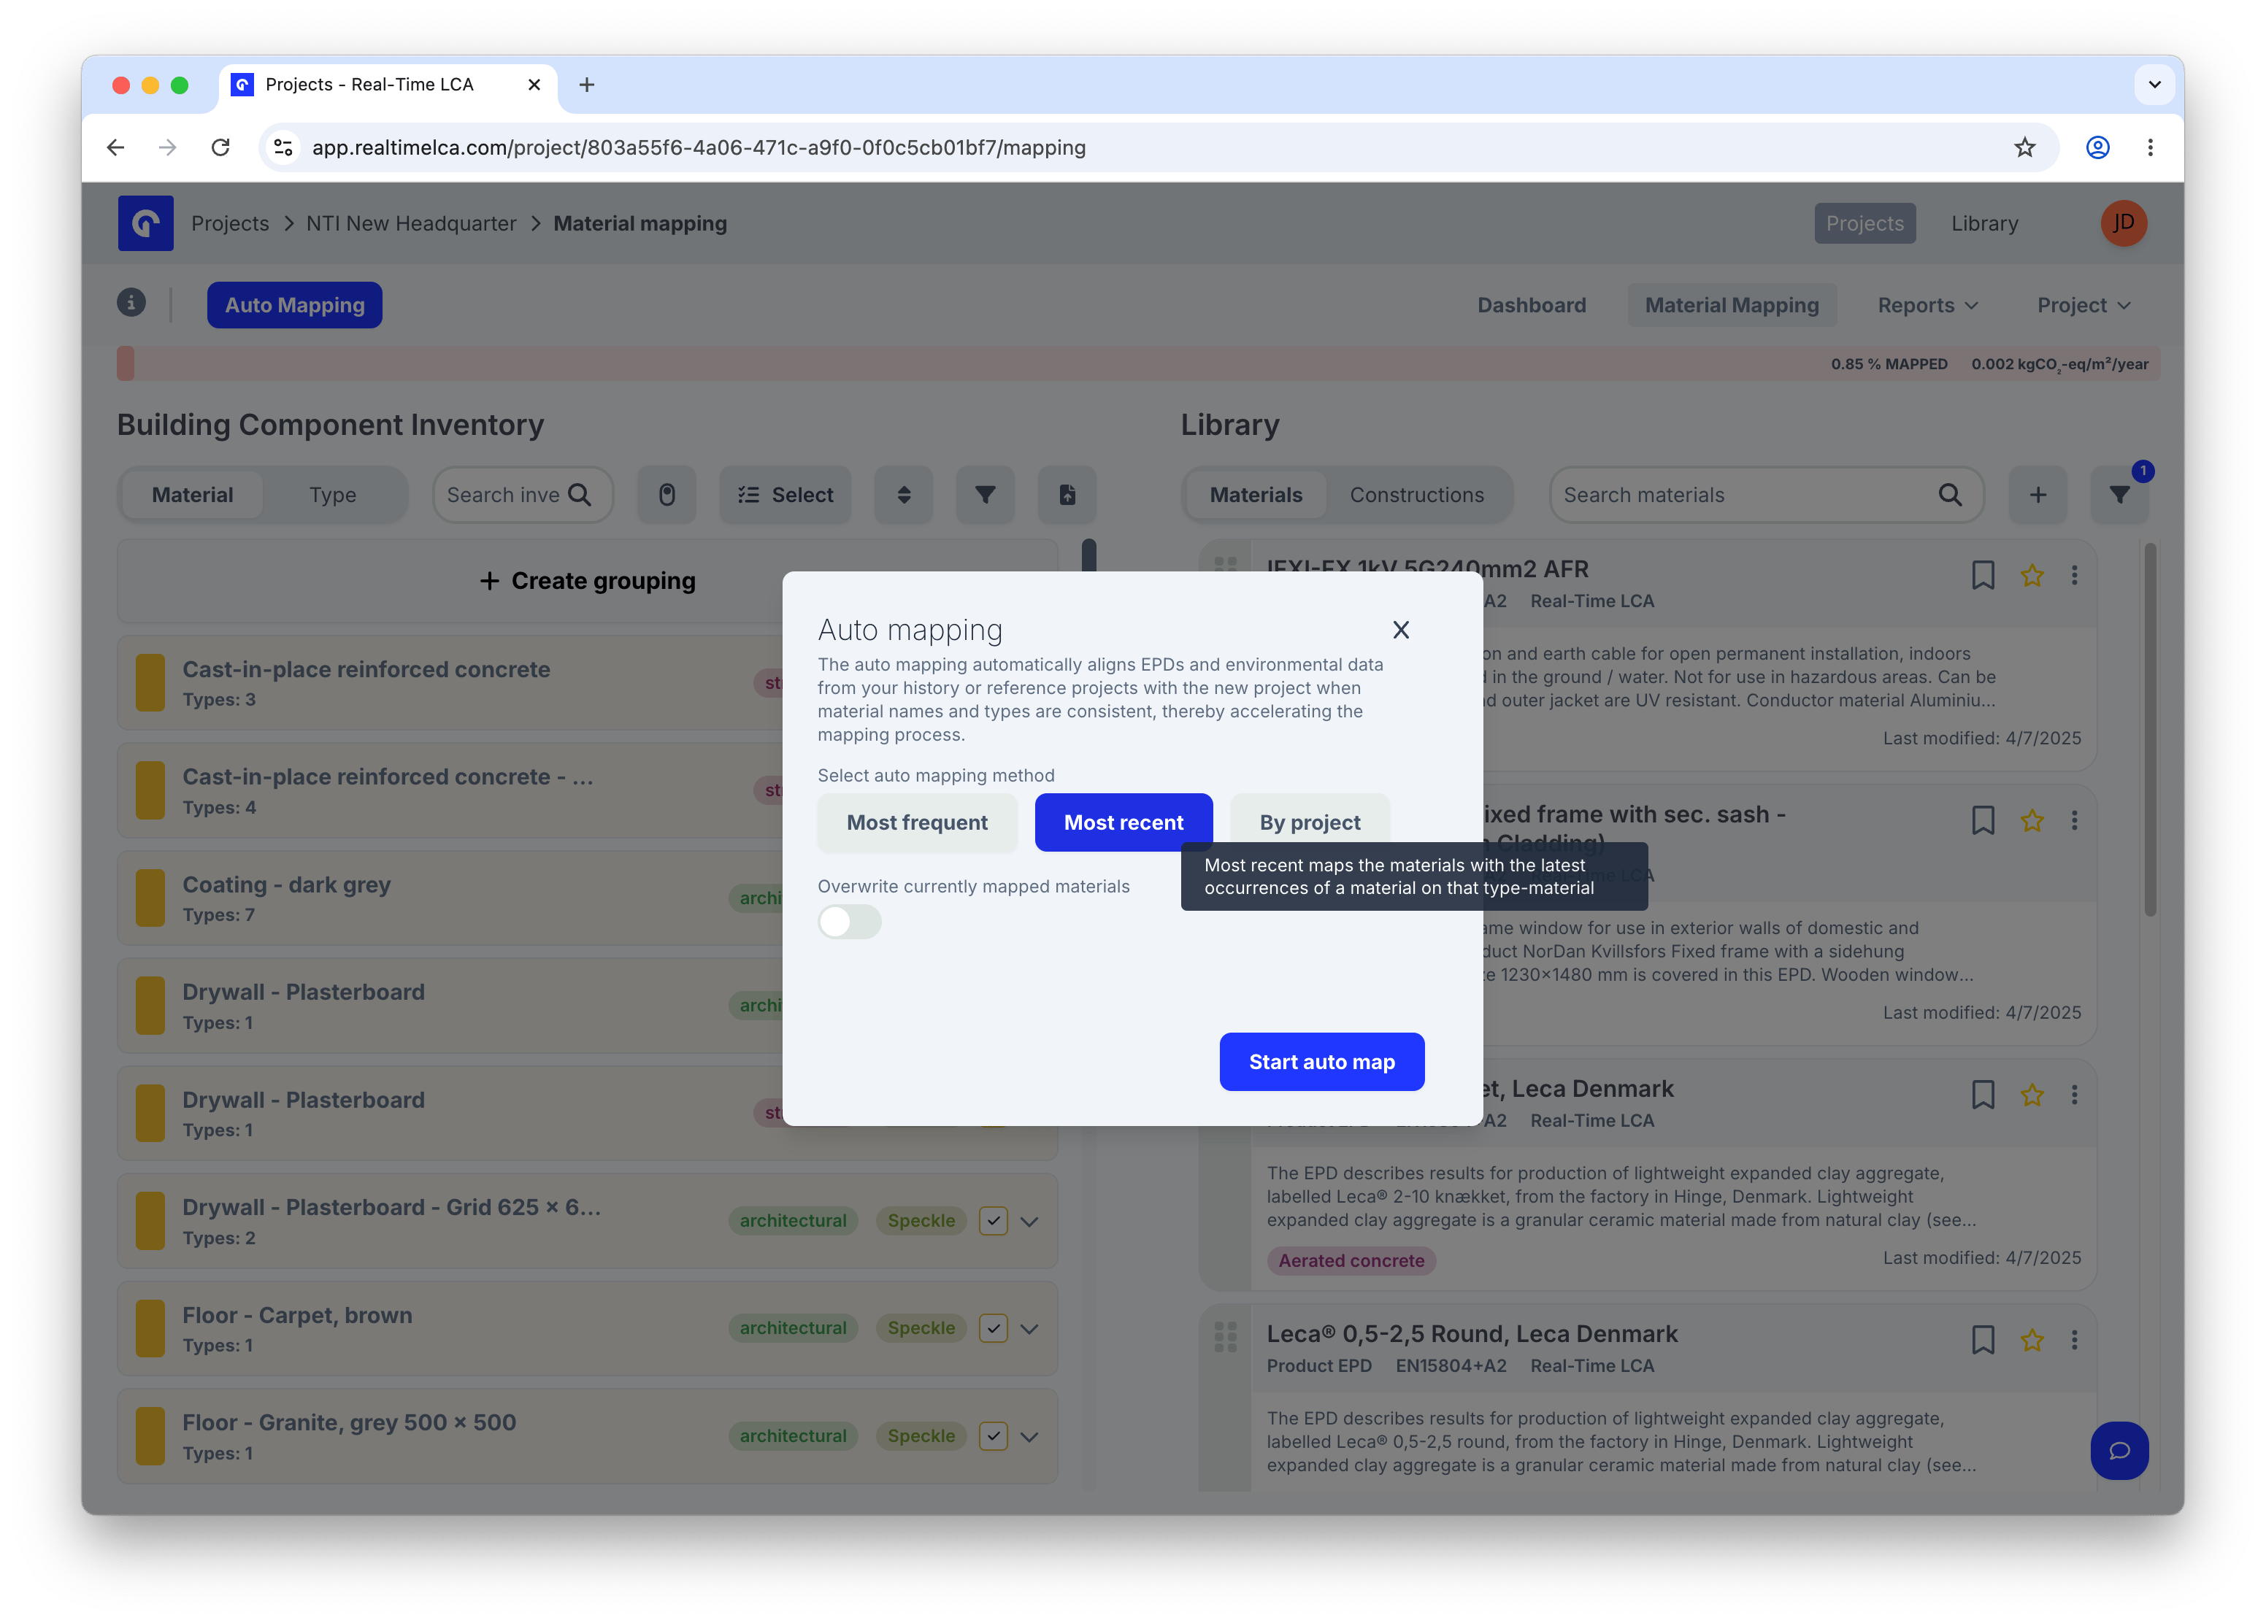Open the chat support bubble
2266x1623 pixels.
point(2119,1450)
